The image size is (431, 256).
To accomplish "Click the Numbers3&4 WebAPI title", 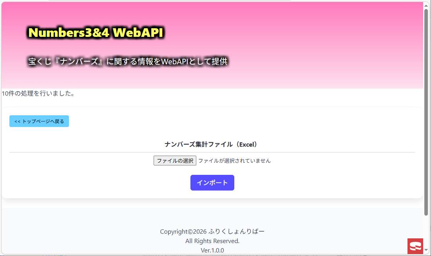I will (96, 32).
